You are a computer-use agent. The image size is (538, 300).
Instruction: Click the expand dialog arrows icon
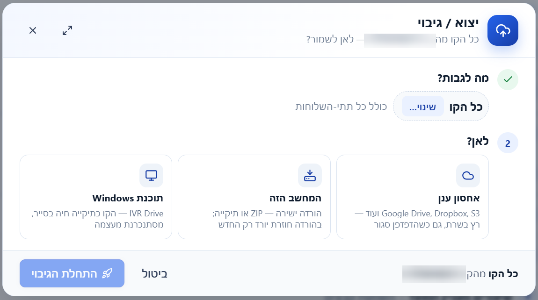[x=67, y=30]
